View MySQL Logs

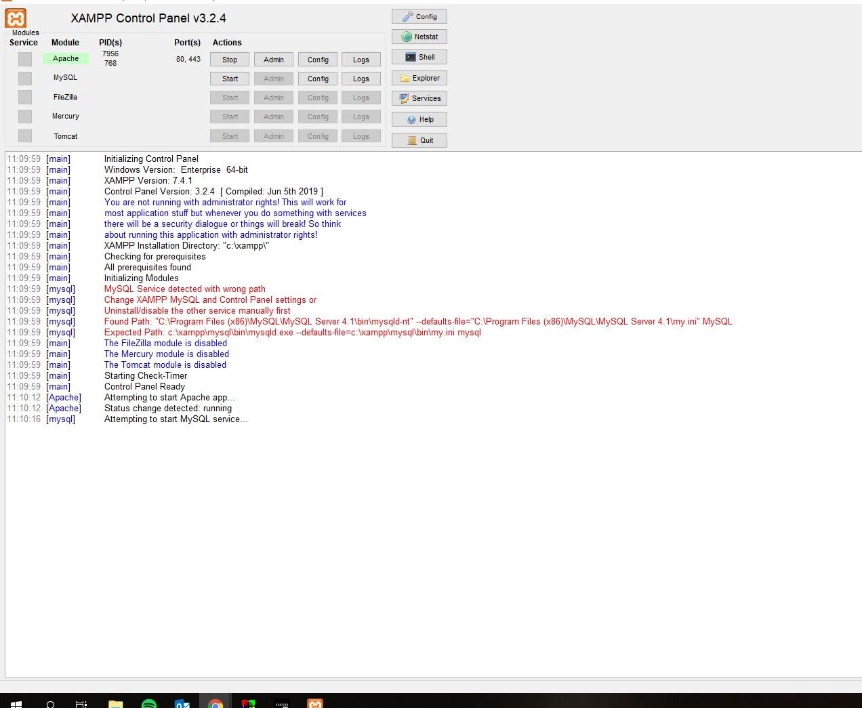click(361, 79)
